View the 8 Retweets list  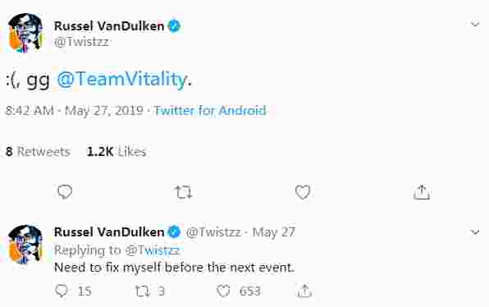pos(38,152)
